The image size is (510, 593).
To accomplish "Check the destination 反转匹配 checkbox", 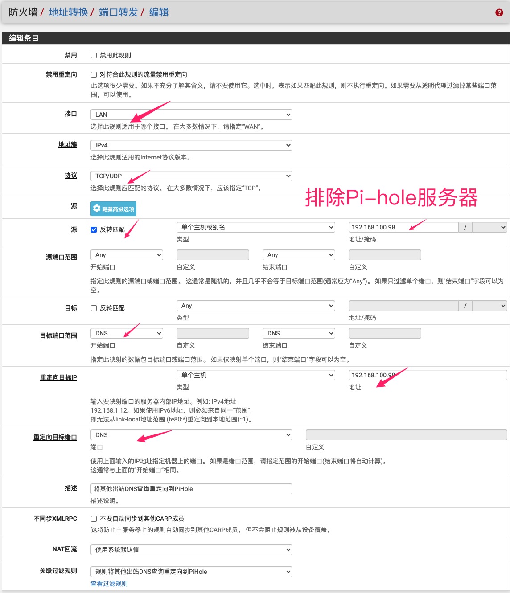I will click(x=94, y=308).
